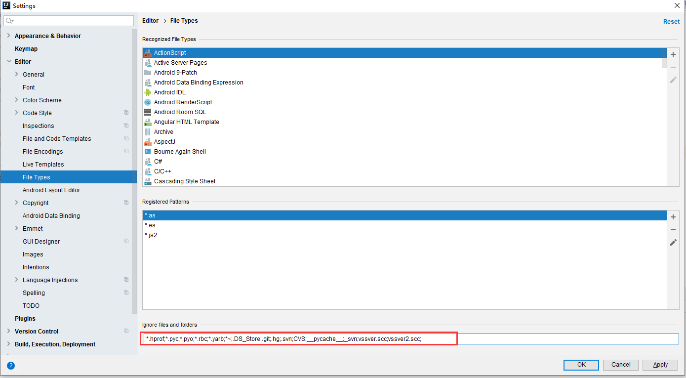Click the Active Server Pages file icon

click(148, 63)
